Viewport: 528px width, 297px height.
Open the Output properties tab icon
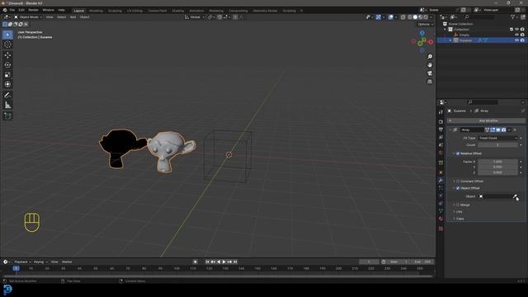pos(441,130)
